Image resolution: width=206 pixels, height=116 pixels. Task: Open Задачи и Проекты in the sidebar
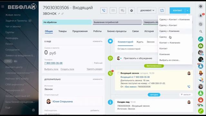click(16, 21)
